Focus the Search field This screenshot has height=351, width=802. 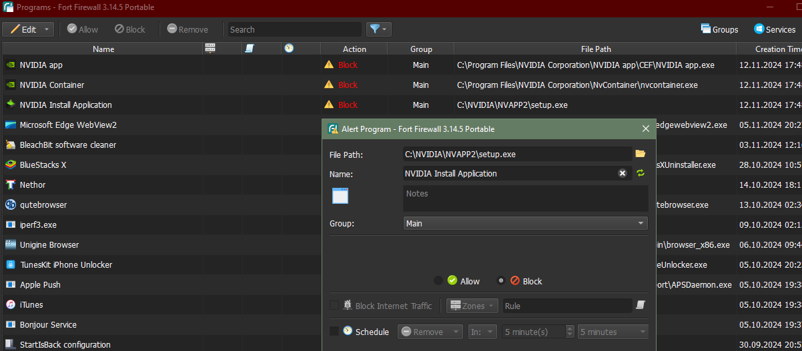[294, 29]
